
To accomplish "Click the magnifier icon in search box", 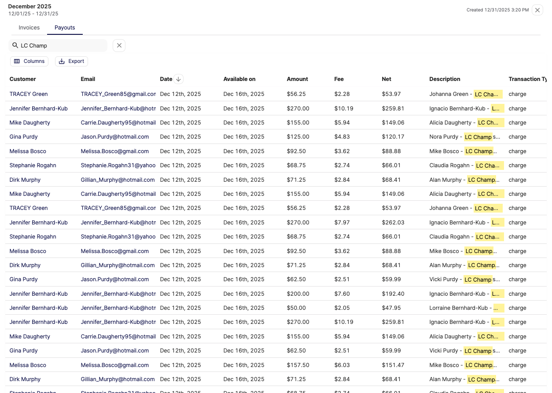I will (15, 45).
